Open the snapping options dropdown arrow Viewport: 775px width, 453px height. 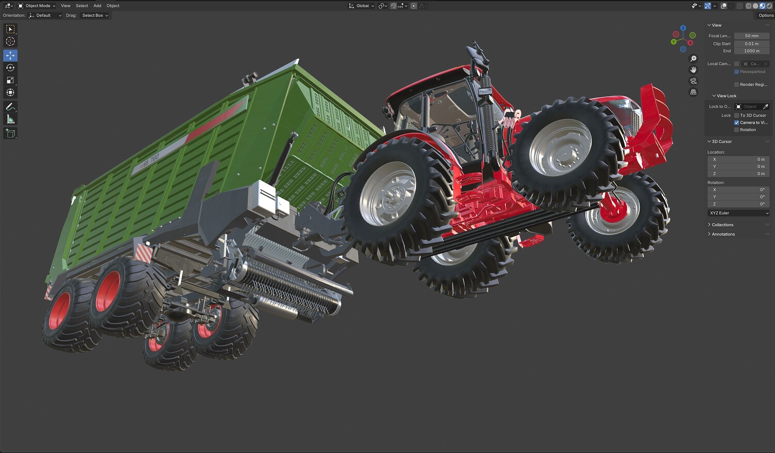(404, 6)
